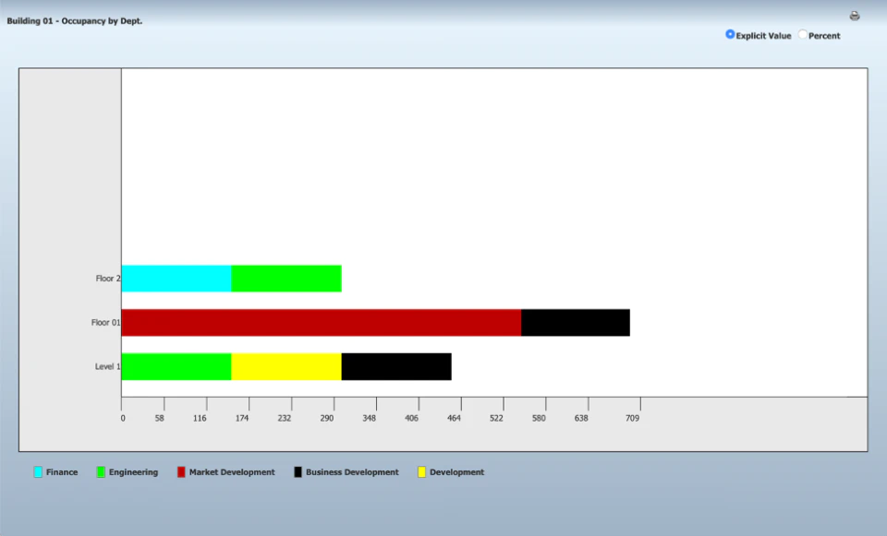
Task: Click the Floor 01 axis label
Action: point(105,323)
